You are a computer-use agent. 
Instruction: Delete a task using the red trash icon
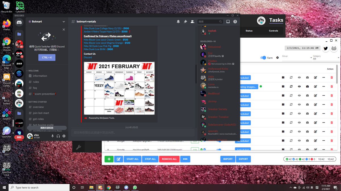click(332, 78)
